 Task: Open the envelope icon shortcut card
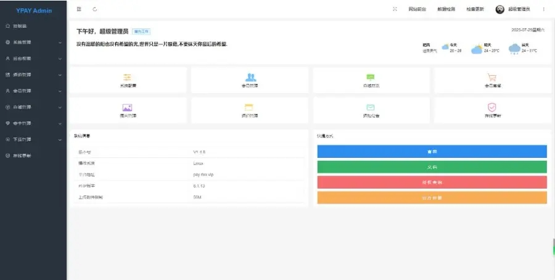[371, 110]
